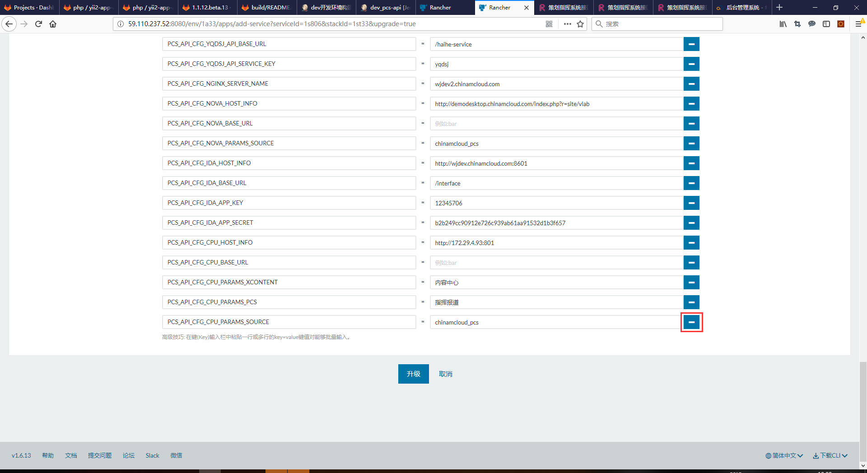Click the browser search box
This screenshot has height=473, width=867.
point(657,24)
